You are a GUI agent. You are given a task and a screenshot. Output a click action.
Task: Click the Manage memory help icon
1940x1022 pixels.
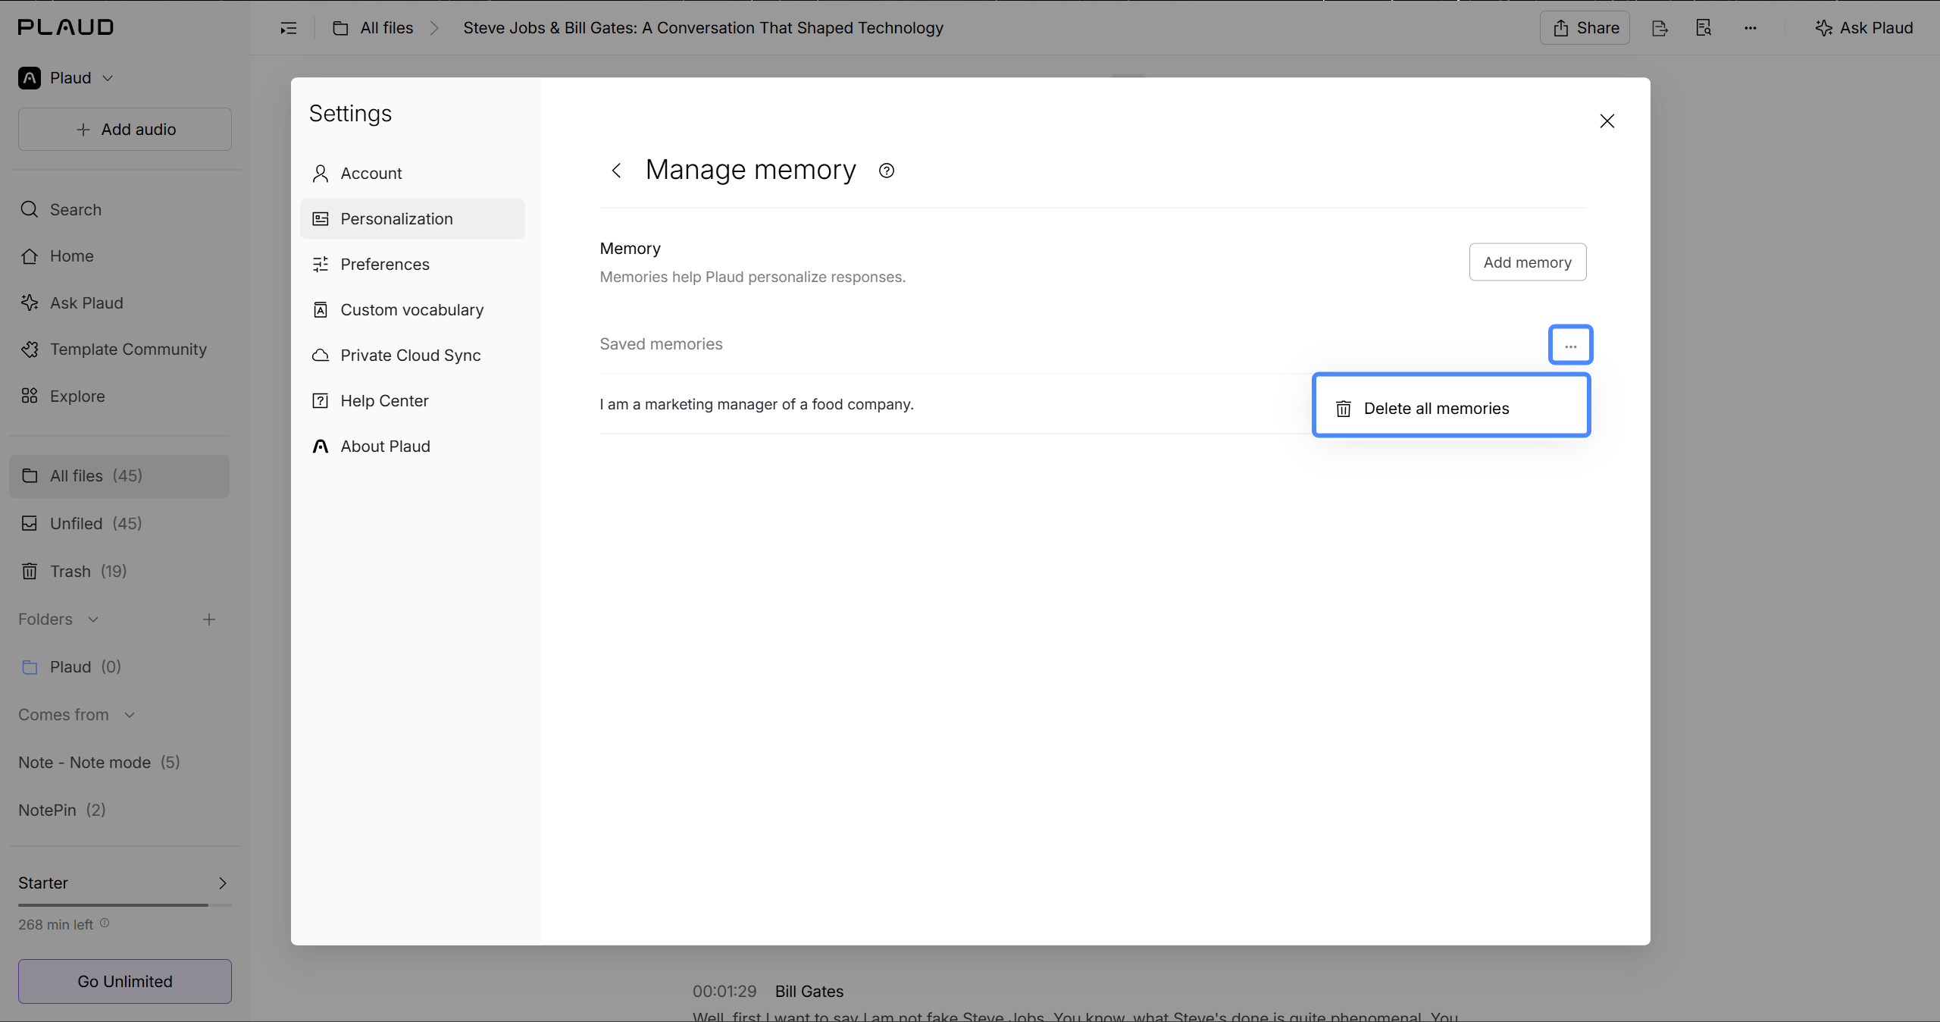click(x=887, y=171)
